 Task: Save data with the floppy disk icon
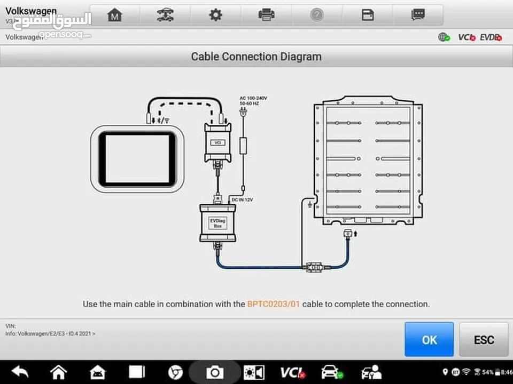pos(368,15)
